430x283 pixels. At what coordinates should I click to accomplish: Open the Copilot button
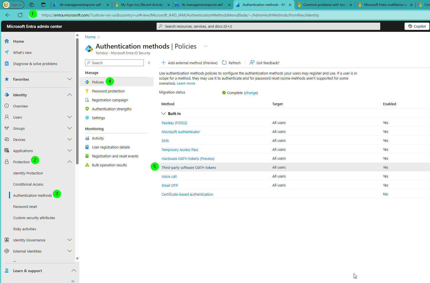(417, 26)
